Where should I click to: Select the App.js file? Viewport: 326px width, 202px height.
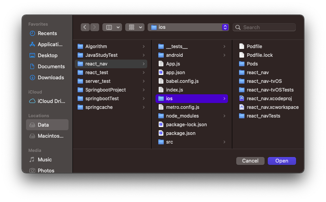(192, 64)
